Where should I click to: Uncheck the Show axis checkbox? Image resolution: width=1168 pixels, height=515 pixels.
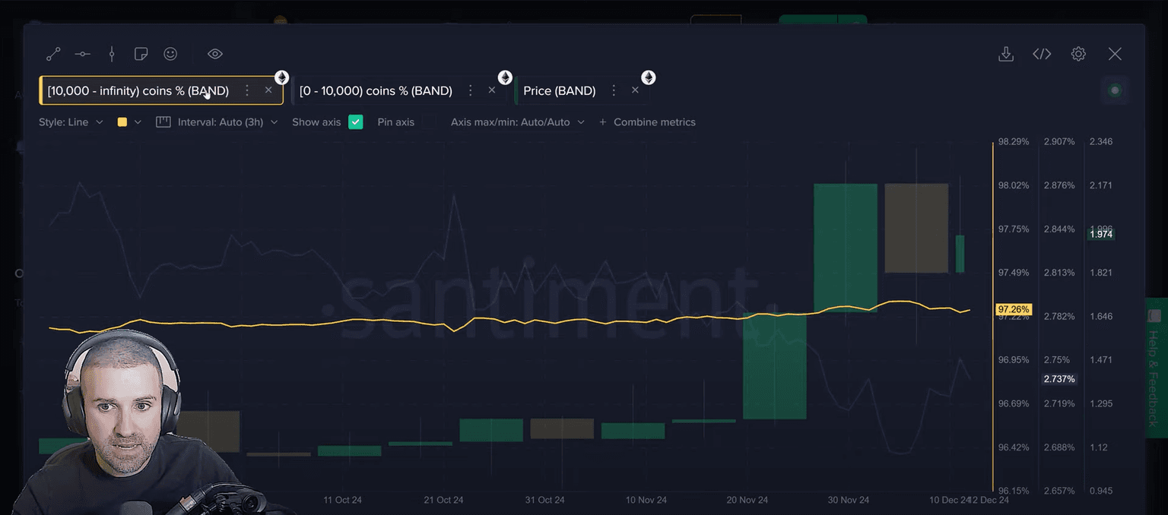(x=355, y=122)
